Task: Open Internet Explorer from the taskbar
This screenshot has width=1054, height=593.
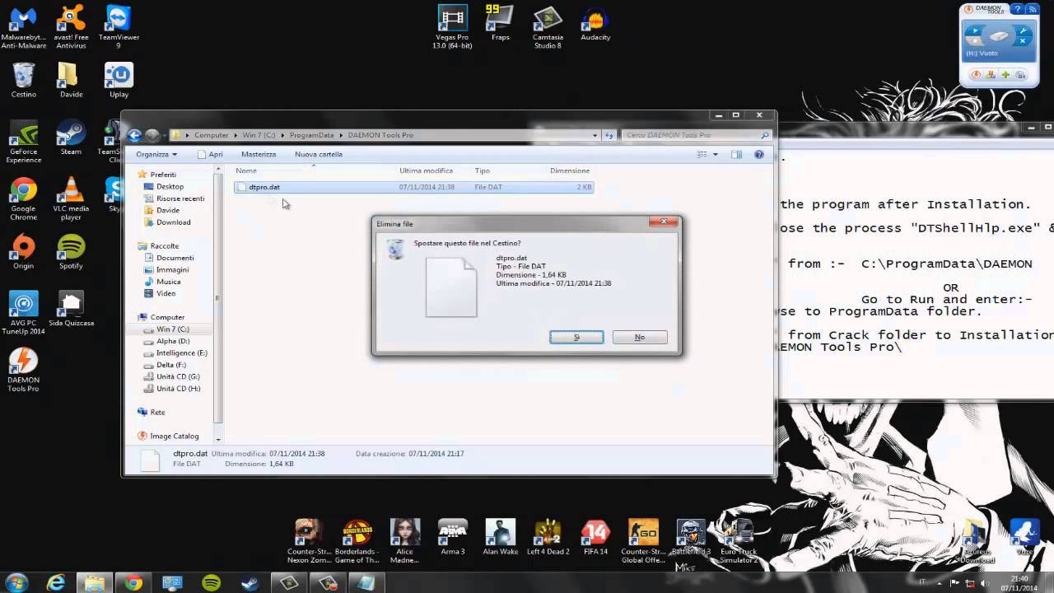Action: click(56, 582)
